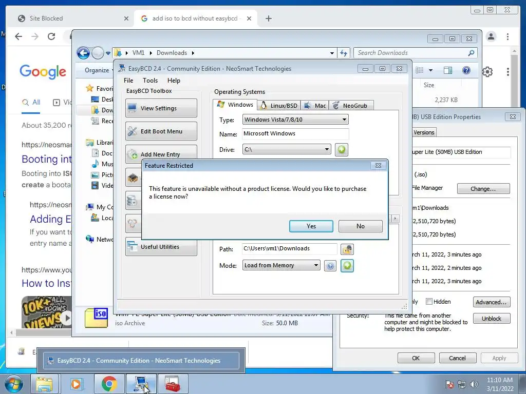Open the Mode dropdown Load from Memory

point(281,265)
